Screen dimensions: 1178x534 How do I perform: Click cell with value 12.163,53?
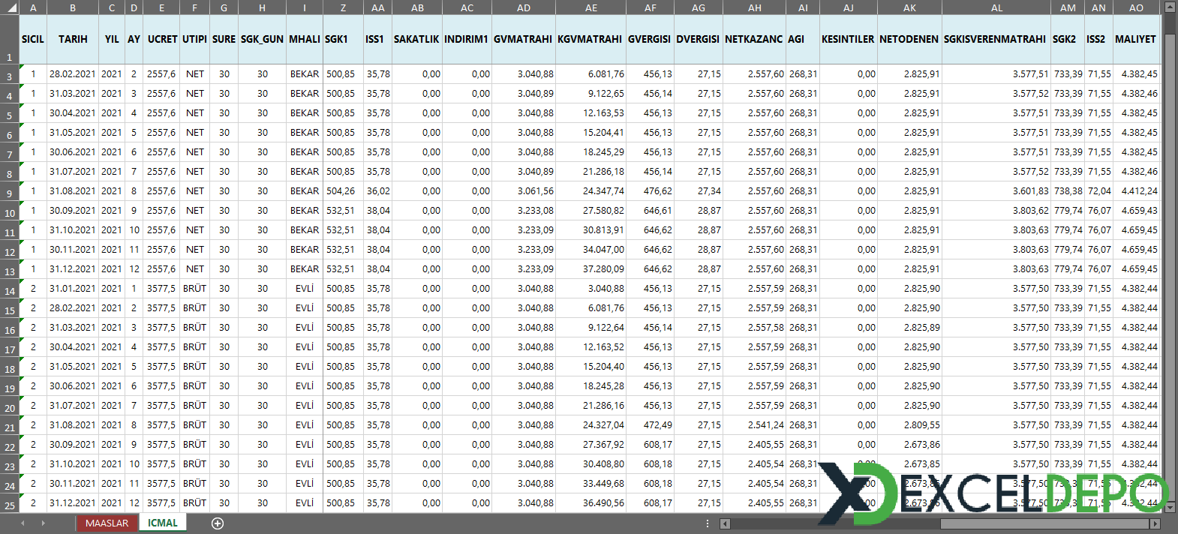(x=591, y=113)
